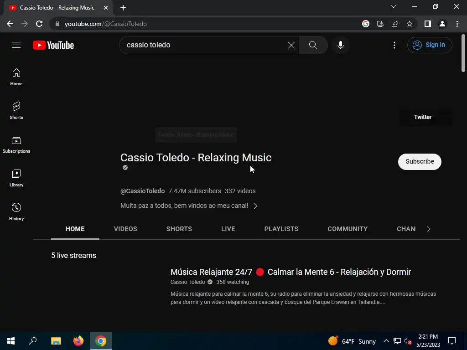
Task: Open Shorts in the sidebar
Action: tap(16, 111)
